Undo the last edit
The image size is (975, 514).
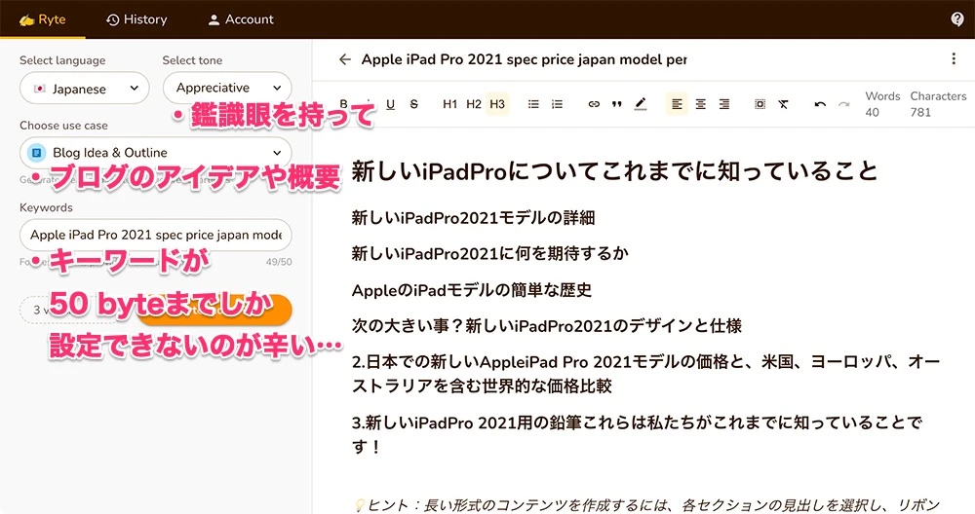tap(820, 104)
